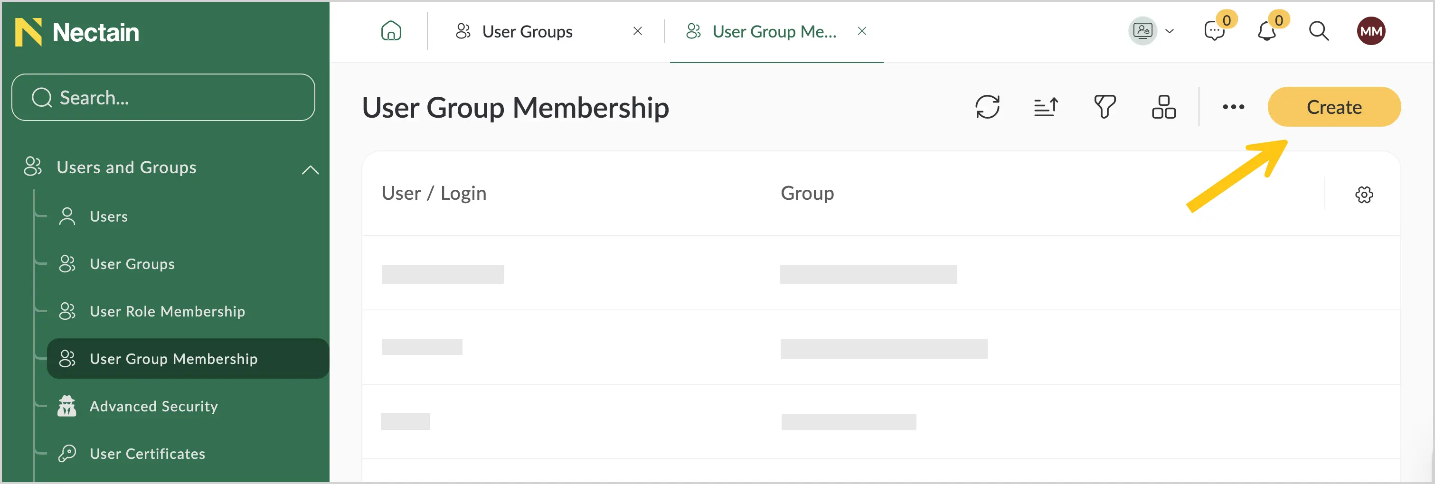The width and height of the screenshot is (1435, 484).
Task: Open the notifications bell
Action: coord(1267,31)
